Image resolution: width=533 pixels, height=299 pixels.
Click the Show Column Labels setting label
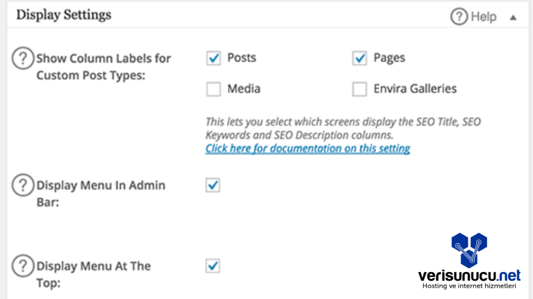point(103,66)
